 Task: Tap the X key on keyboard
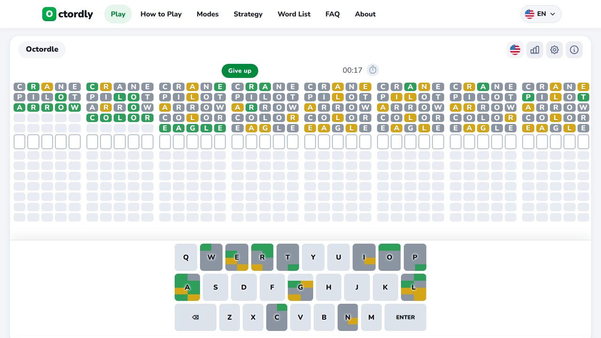[x=253, y=317]
